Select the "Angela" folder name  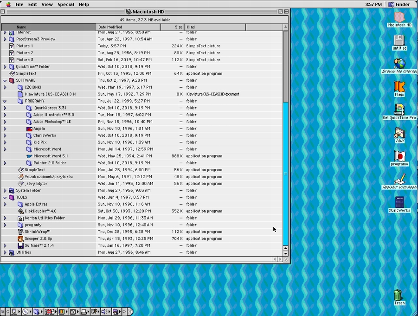point(39,129)
